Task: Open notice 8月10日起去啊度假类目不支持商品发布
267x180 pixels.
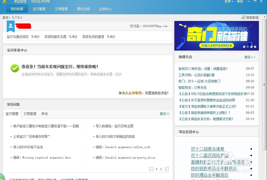Action: click(x=212, y=94)
